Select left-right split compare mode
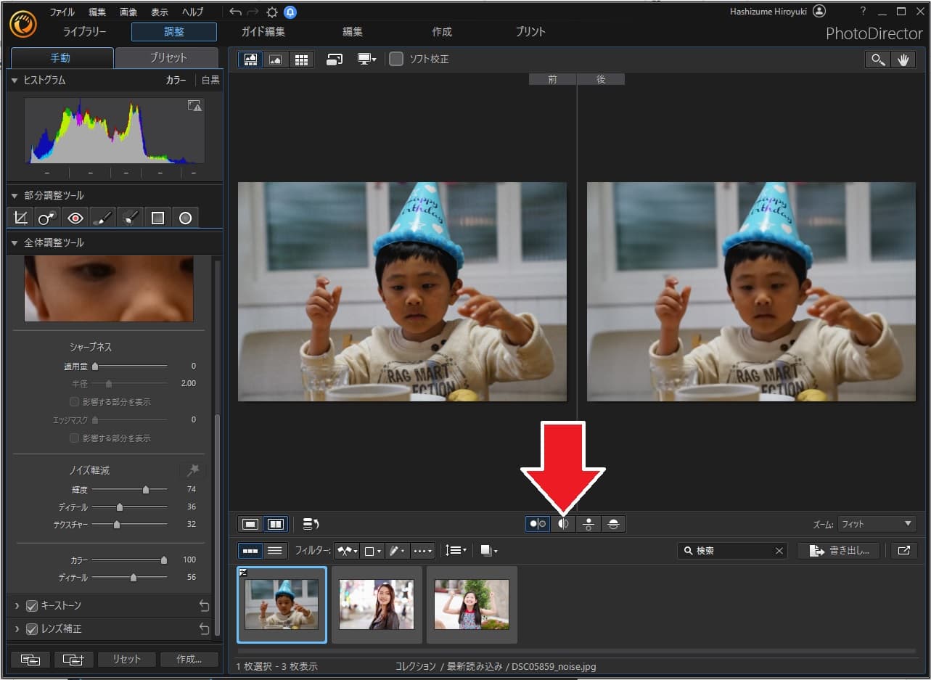This screenshot has height=680, width=931. [x=563, y=523]
